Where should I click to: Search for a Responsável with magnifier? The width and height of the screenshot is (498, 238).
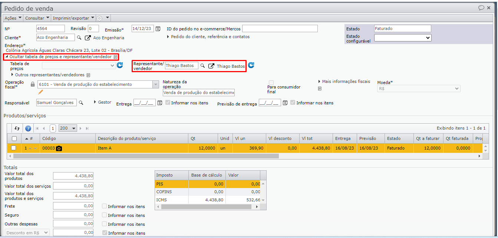point(81,103)
